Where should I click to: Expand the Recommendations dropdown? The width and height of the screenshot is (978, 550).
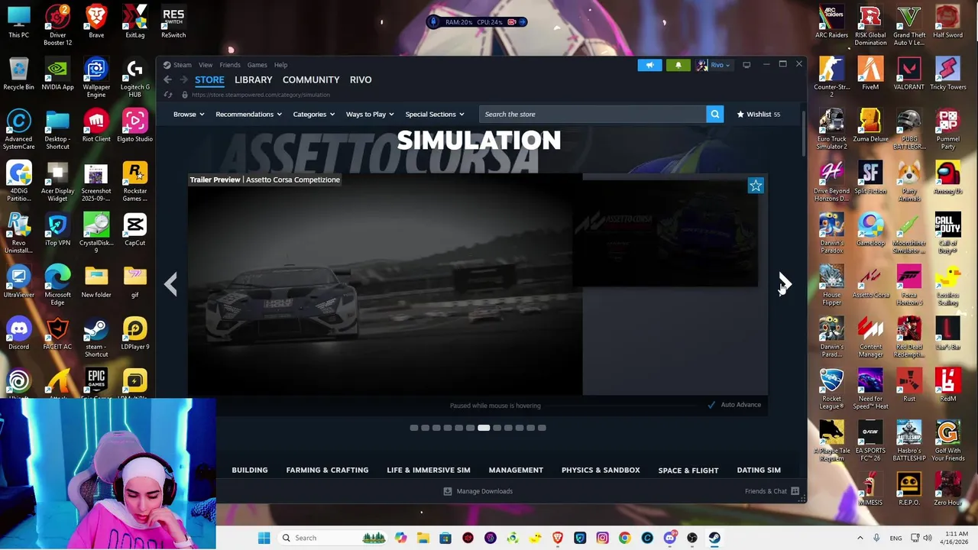[248, 115]
